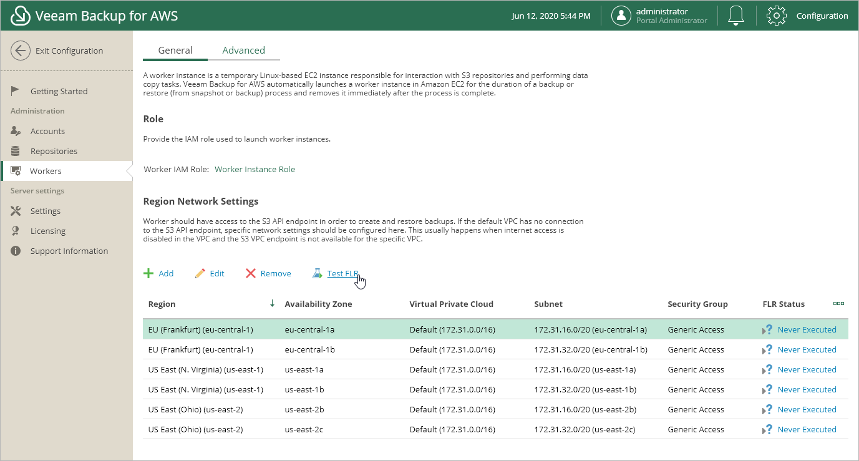Image resolution: width=859 pixels, height=461 pixels.
Task: Click the Configuration gear icon
Action: [x=776, y=16]
